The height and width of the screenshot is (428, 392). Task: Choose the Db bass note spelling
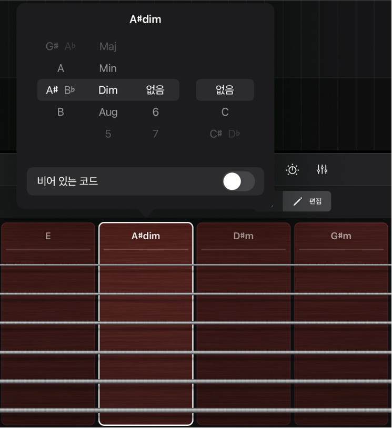(x=234, y=134)
